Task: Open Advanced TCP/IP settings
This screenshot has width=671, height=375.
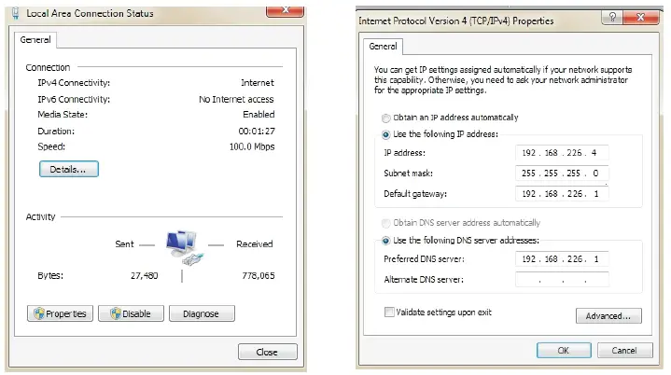Action: coord(608,316)
